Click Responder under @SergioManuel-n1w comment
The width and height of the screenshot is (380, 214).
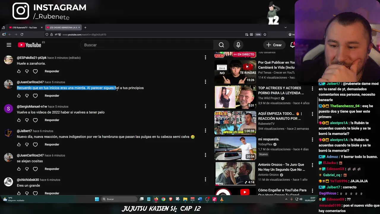pos(52,120)
